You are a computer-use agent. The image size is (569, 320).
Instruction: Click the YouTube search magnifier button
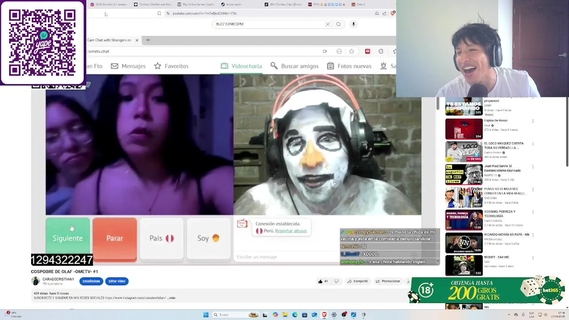point(338,24)
